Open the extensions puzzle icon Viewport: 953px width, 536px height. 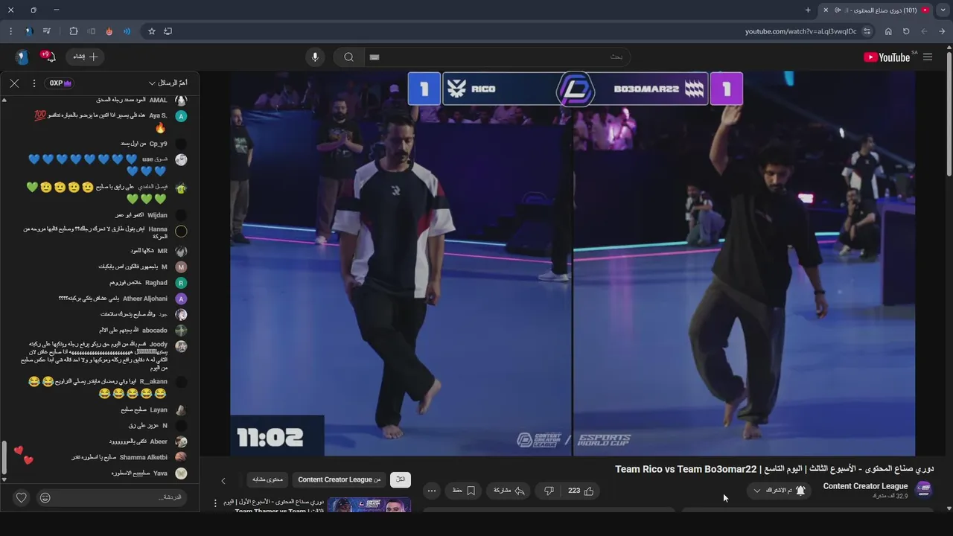[x=74, y=31]
